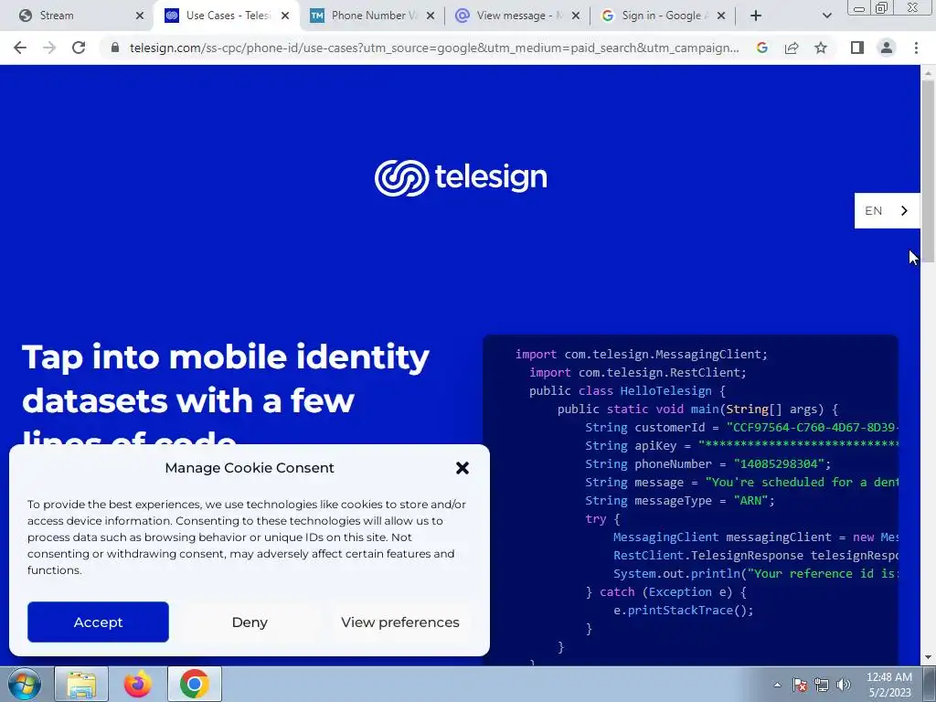Accept the cookie consent
Image resolution: width=936 pixels, height=702 pixels.
(x=98, y=622)
